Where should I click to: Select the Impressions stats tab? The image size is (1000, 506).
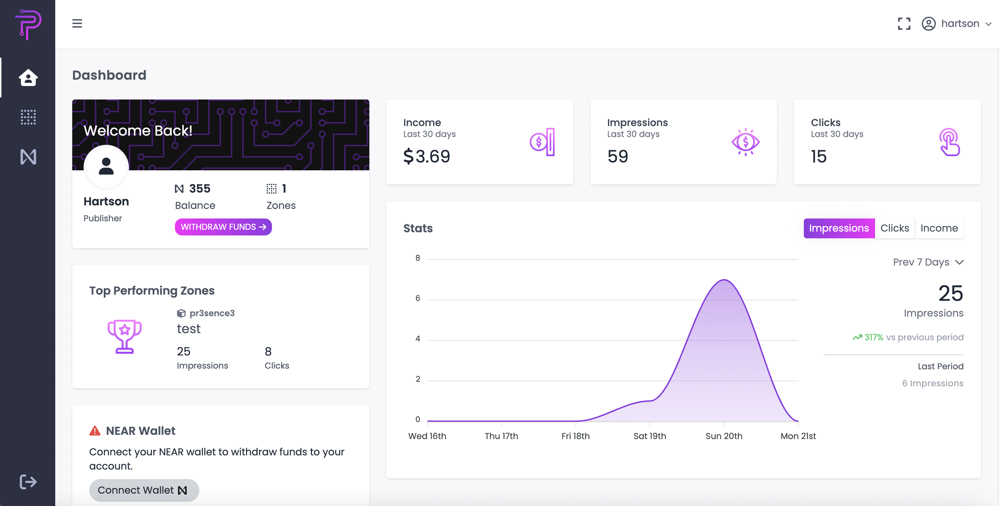point(839,228)
